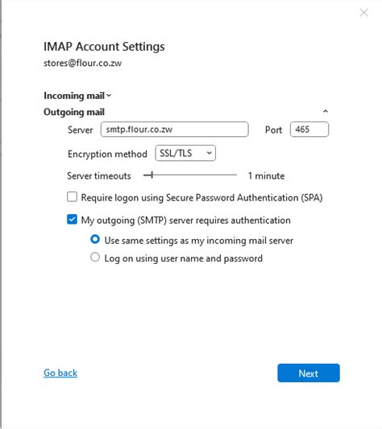Tick the Secure Password Authentication (SPA) checkbox

click(x=72, y=196)
